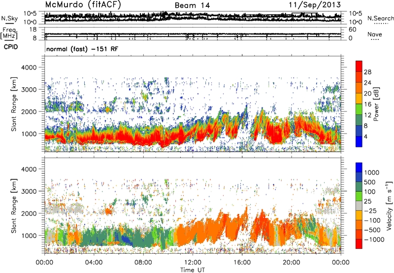Click the plot title 'McMurdo (fitACF)'
The width and height of the screenshot is (394, 273).
point(83,5)
